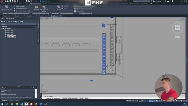The width and height of the screenshot is (188, 106).
Task: Click the Undo arrow in quick access toolbar
Action: [20, 1]
